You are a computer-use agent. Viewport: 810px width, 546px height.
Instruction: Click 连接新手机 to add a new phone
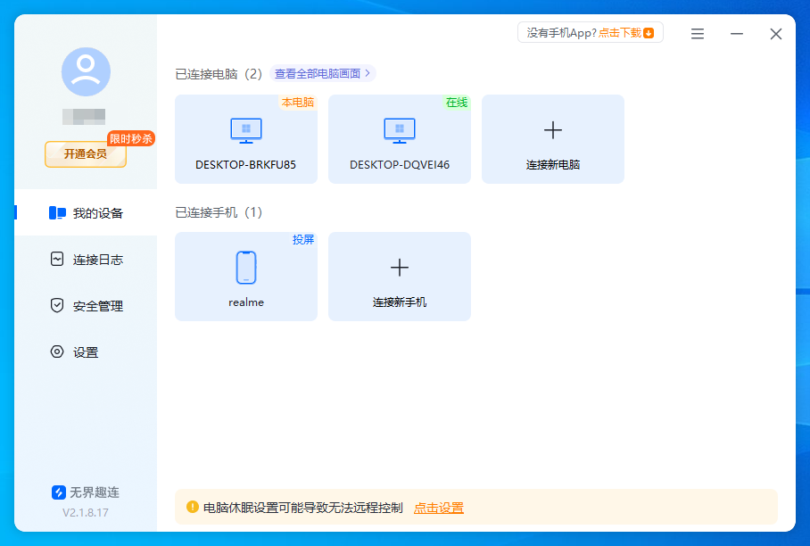coord(399,277)
